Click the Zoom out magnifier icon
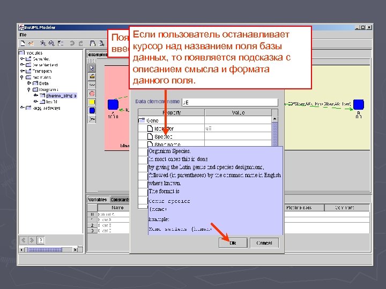This screenshot has height=289, width=386. click(x=51, y=43)
